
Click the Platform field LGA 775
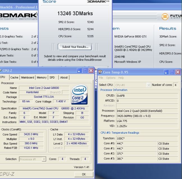147,121
